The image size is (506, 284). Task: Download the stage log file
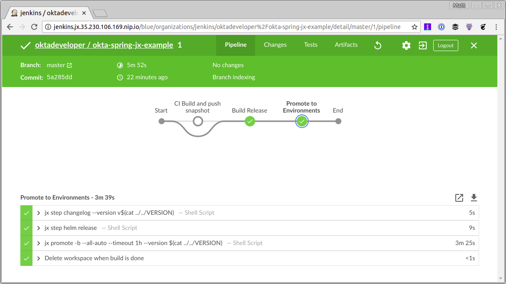(474, 198)
